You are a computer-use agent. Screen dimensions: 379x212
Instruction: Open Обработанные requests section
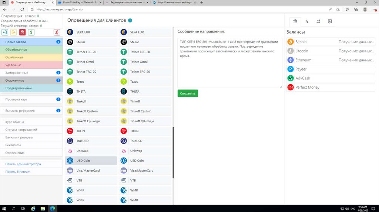pyautogui.click(x=31, y=49)
